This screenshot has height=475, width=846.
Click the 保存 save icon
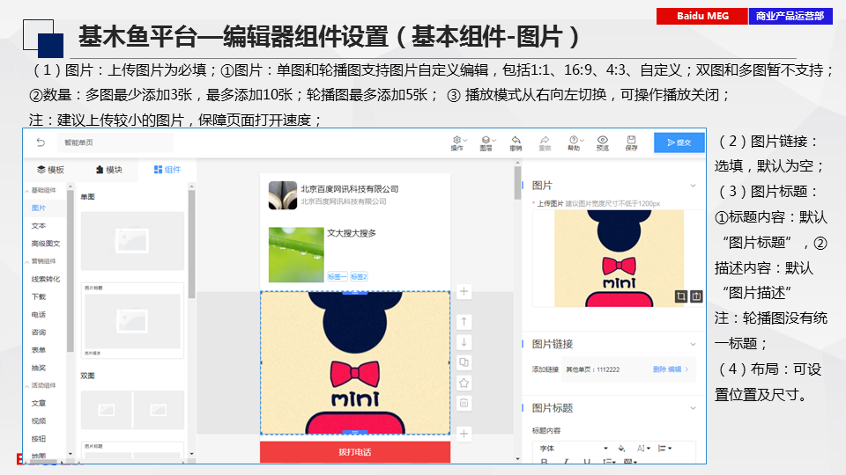(631, 143)
